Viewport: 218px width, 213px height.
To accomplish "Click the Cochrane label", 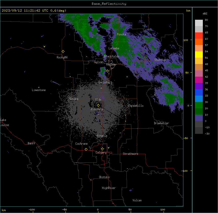I will (81, 144).
